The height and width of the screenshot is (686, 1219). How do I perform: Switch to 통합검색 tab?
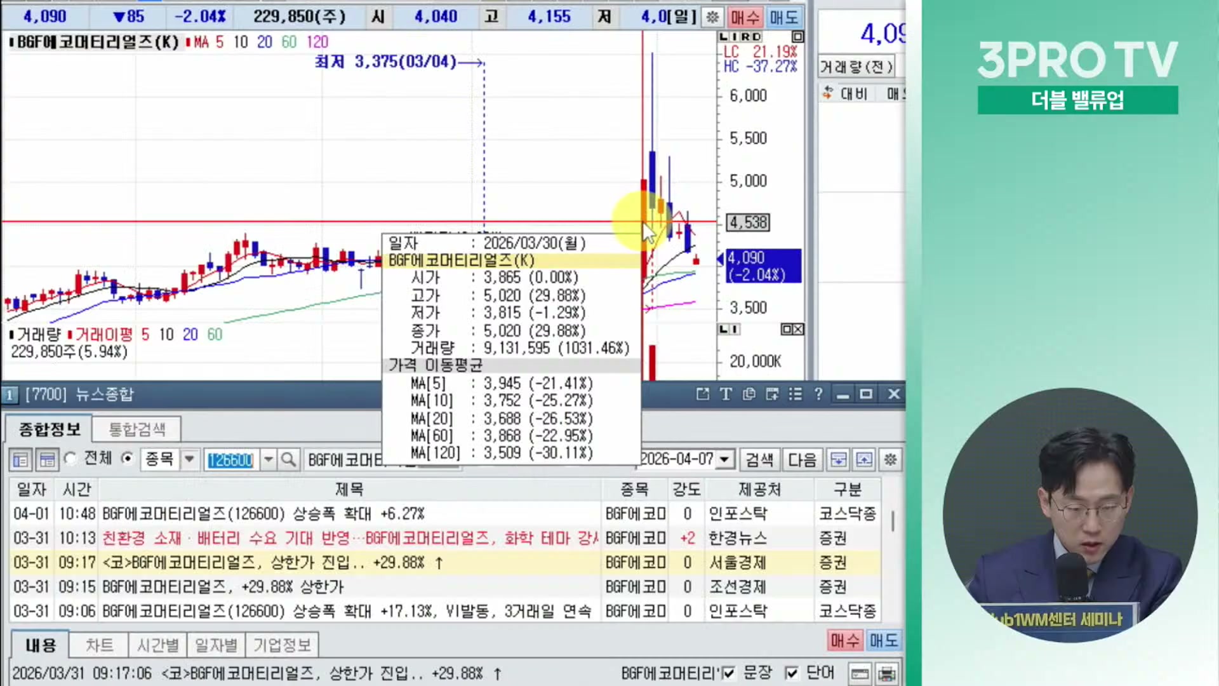137,429
